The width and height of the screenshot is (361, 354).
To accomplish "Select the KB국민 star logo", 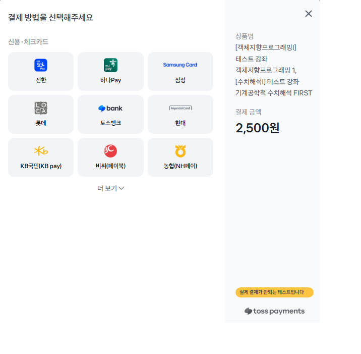I will pos(41,151).
